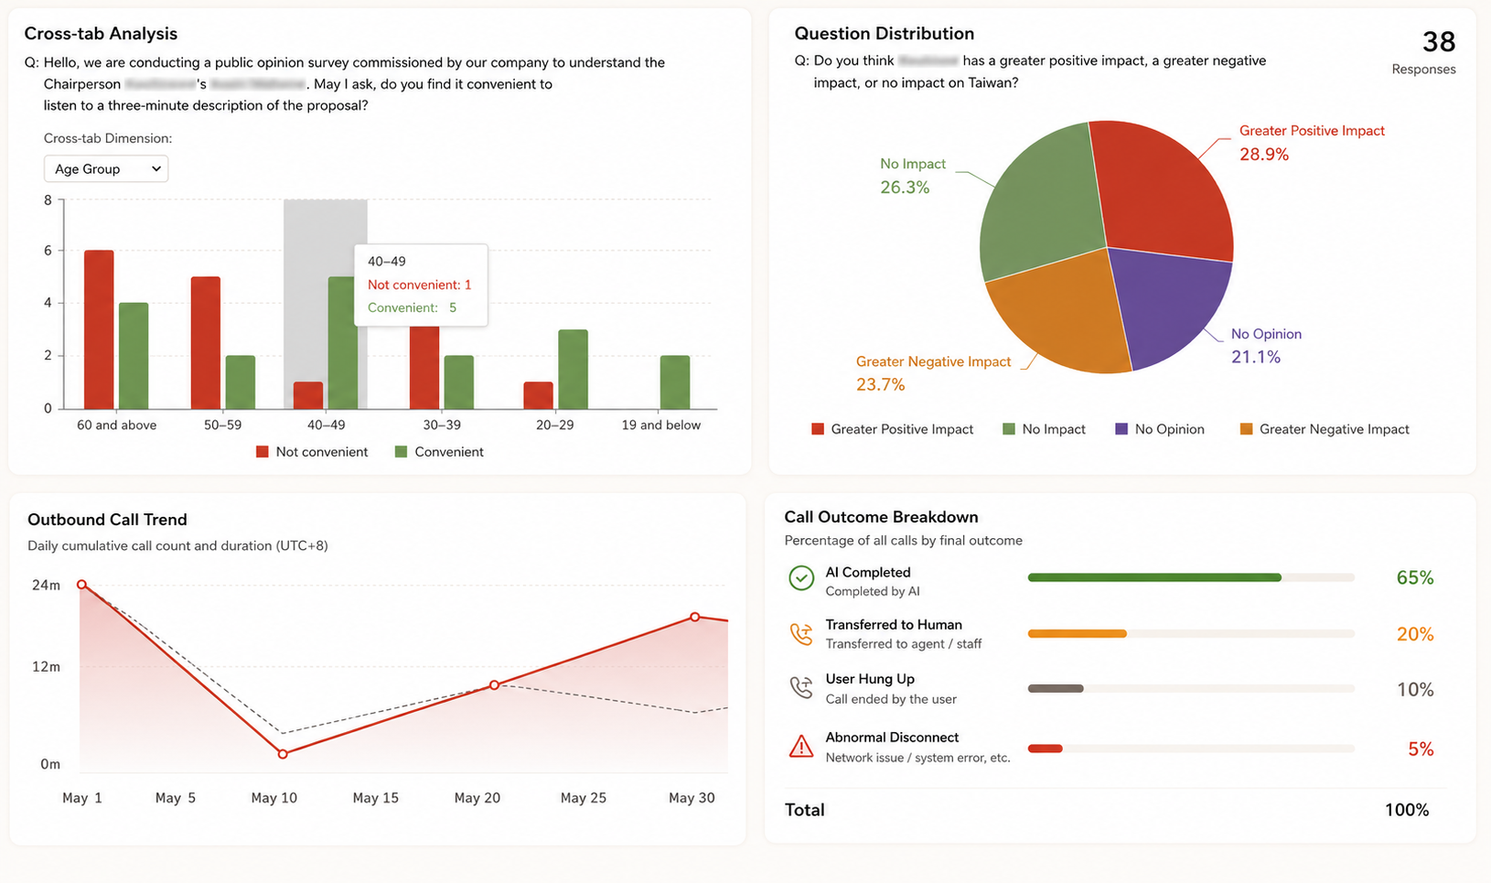
Task: Click the '30–39' axis label
Action: (x=442, y=425)
